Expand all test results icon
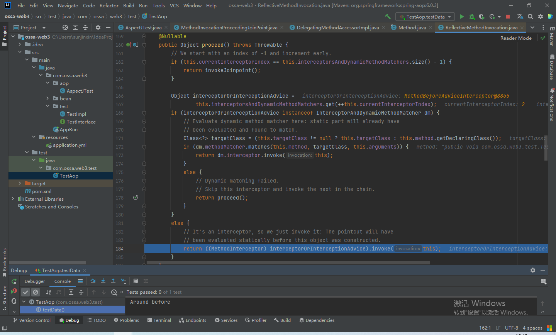This screenshot has width=556, height=335. pyautogui.click(x=71, y=292)
